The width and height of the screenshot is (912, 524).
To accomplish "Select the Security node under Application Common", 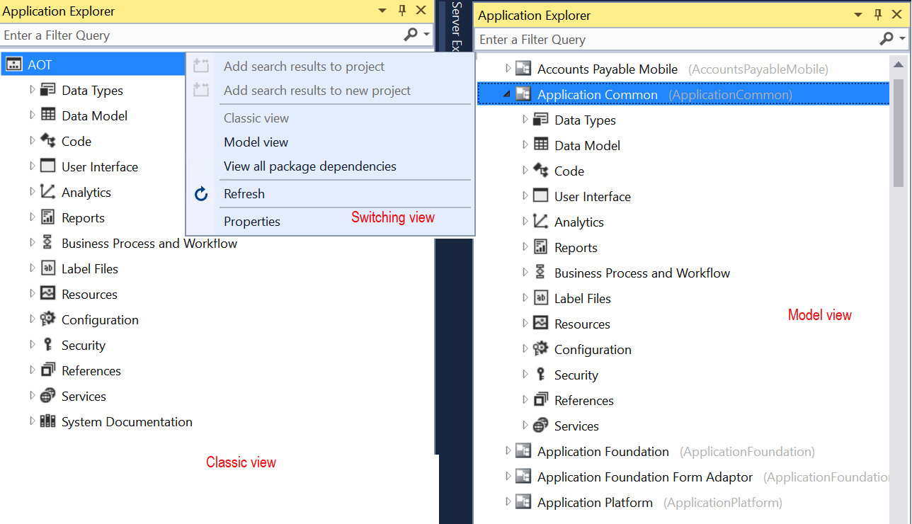I will pyautogui.click(x=576, y=375).
